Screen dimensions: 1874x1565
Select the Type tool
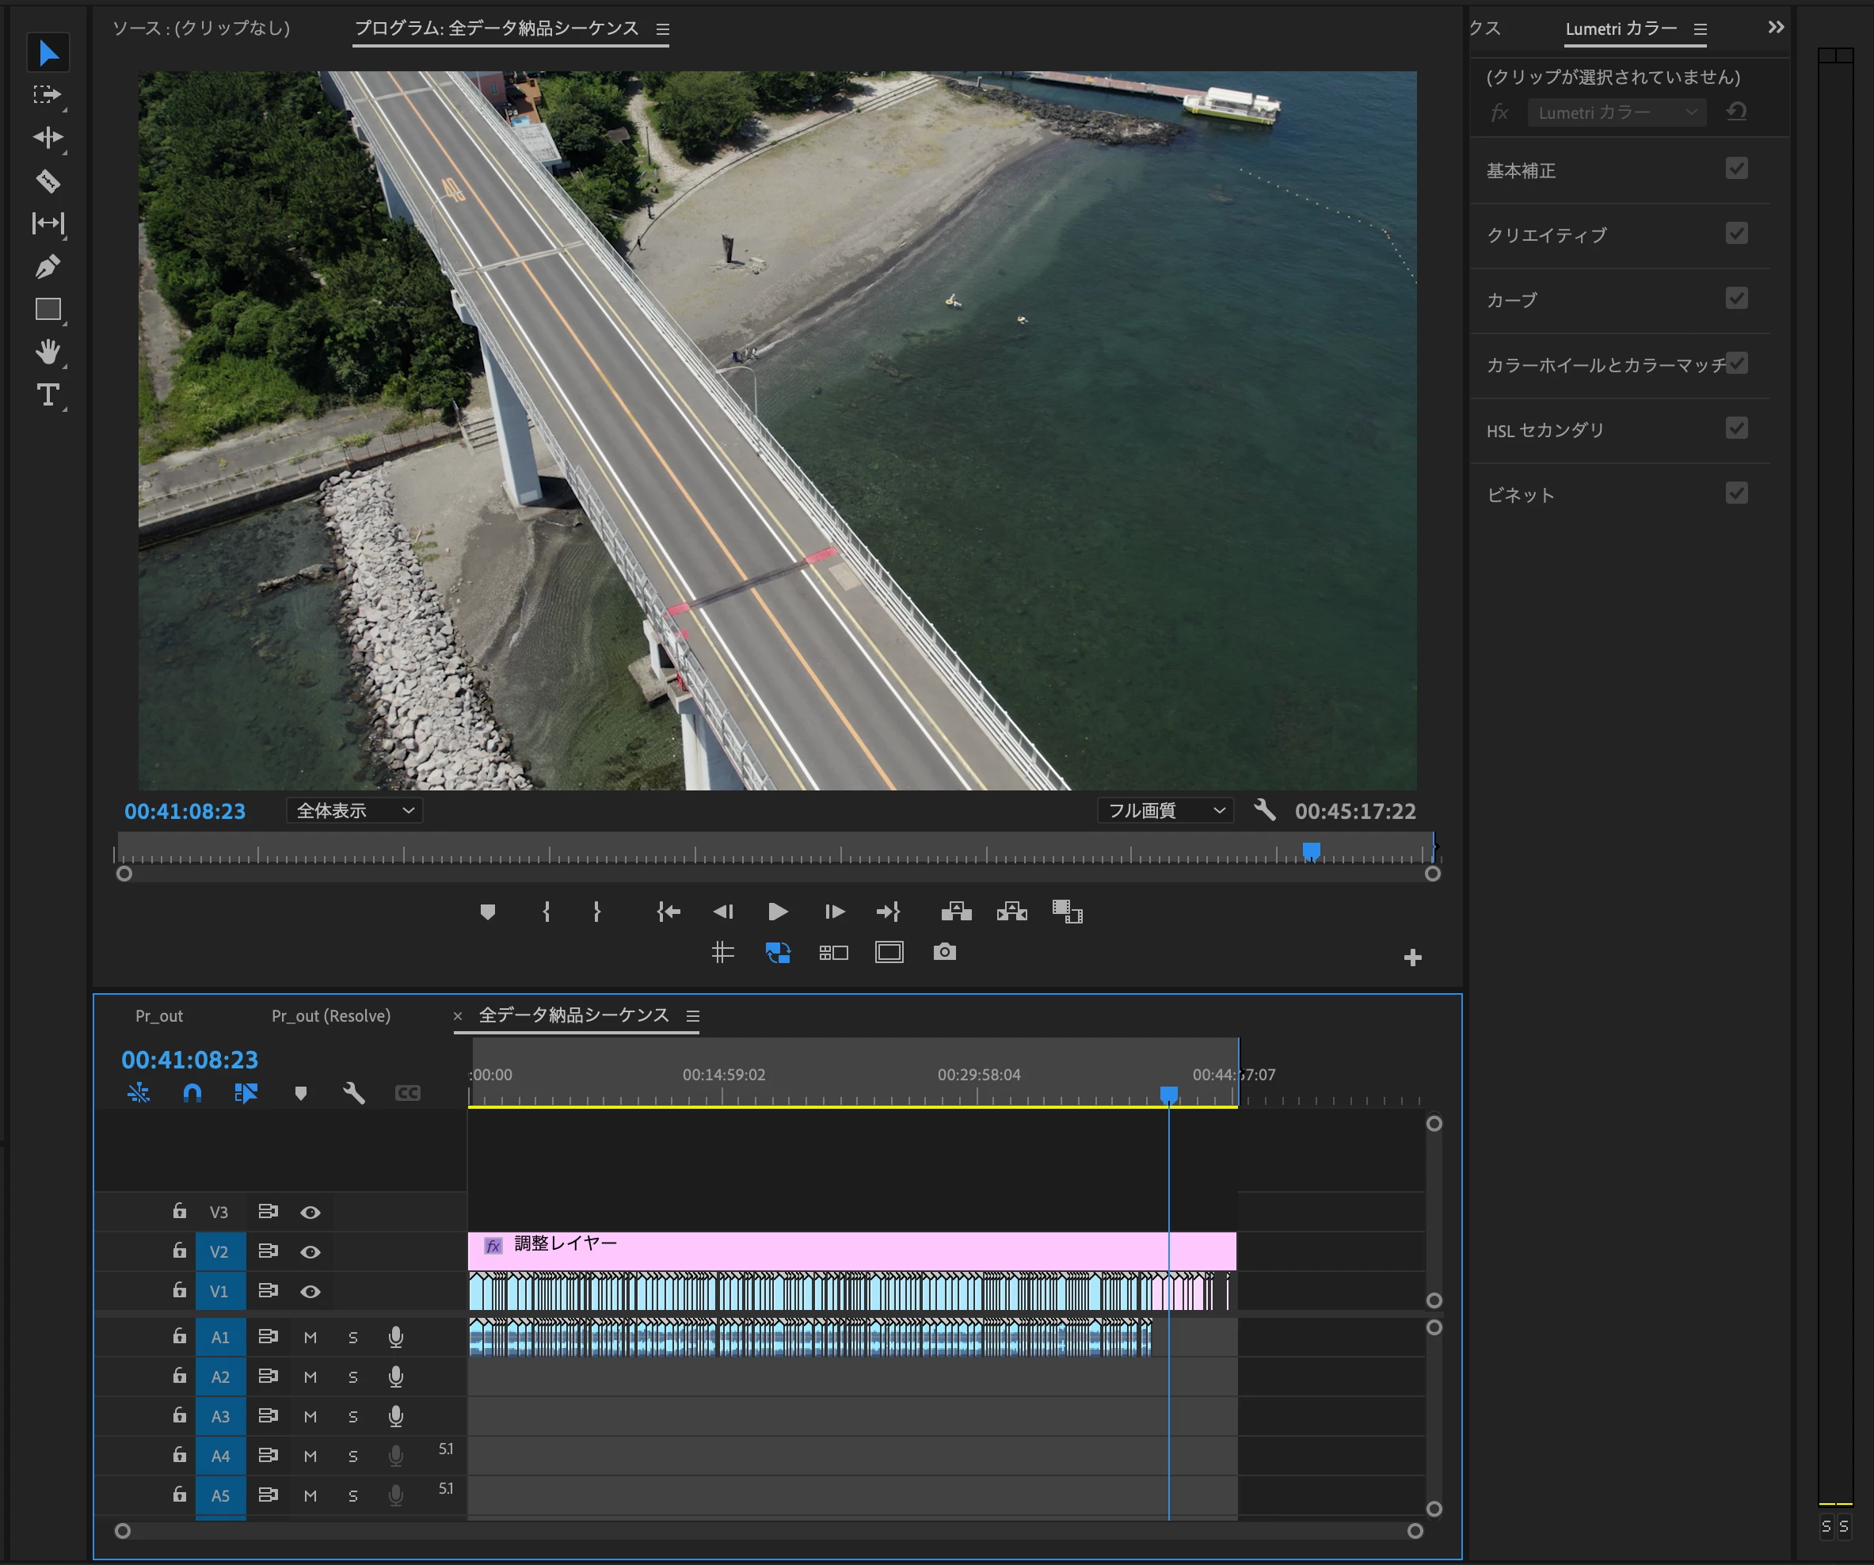[48, 394]
